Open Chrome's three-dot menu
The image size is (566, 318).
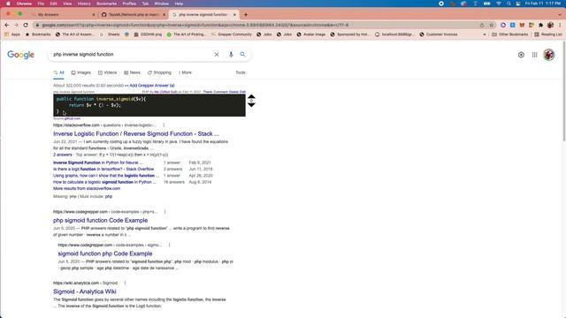pos(560,25)
